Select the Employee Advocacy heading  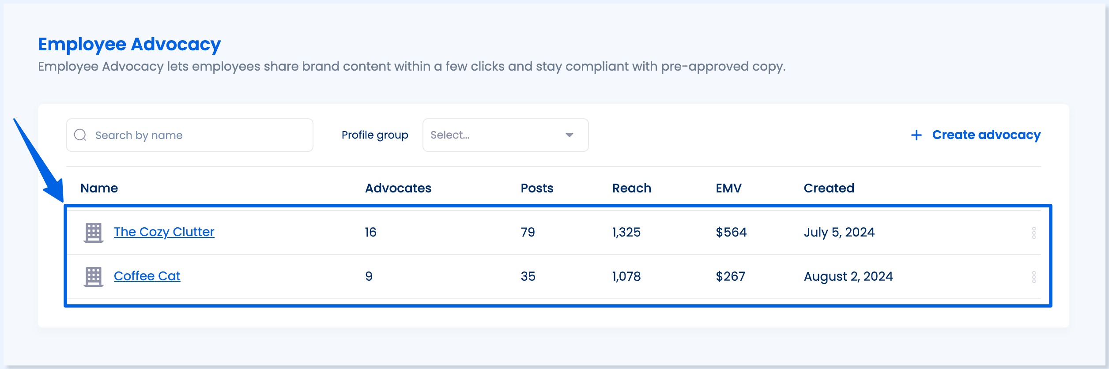coord(130,44)
